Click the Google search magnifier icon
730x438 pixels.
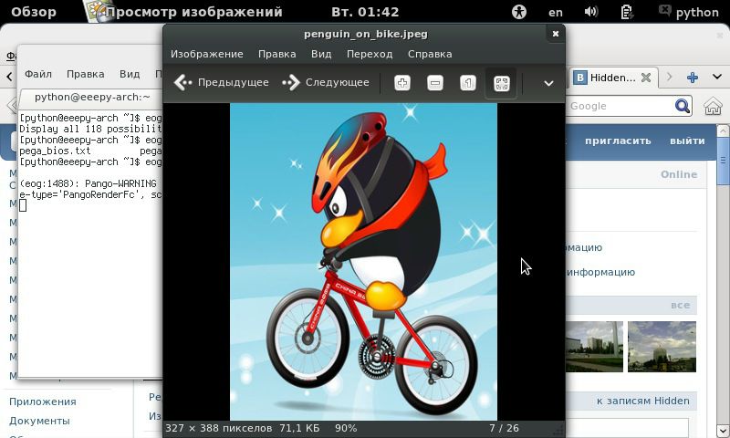[x=682, y=106]
